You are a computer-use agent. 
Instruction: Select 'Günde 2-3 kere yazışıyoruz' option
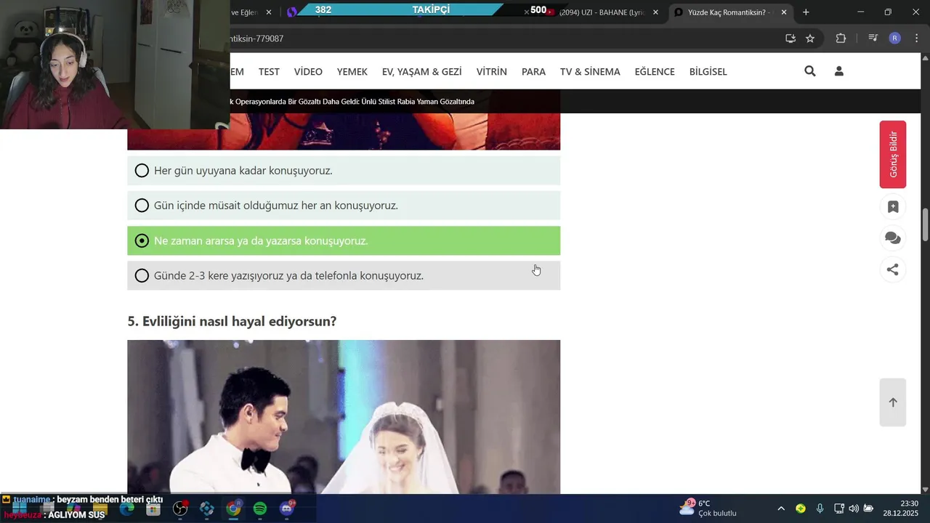pyautogui.click(x=344, y=275)
